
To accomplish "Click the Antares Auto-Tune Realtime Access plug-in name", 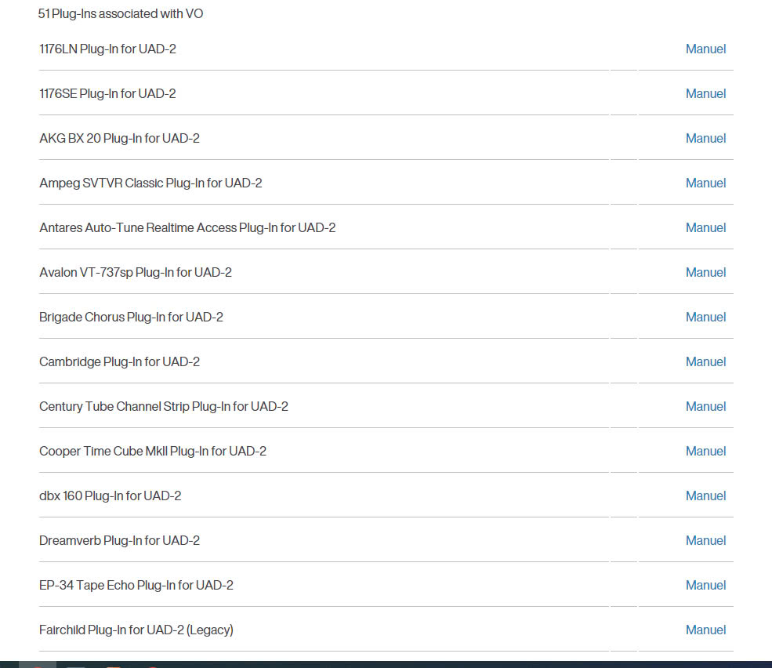I will (187, 227).
